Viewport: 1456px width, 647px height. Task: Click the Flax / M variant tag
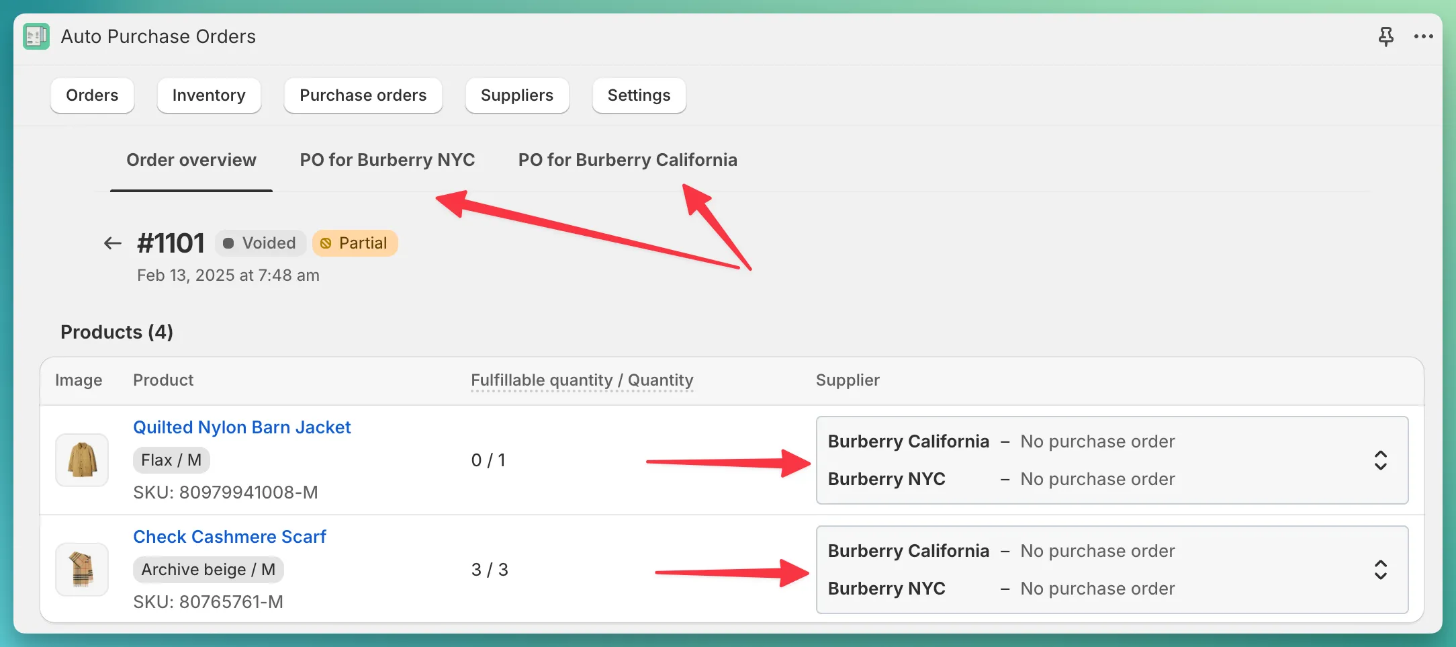[x=171, y=460]
